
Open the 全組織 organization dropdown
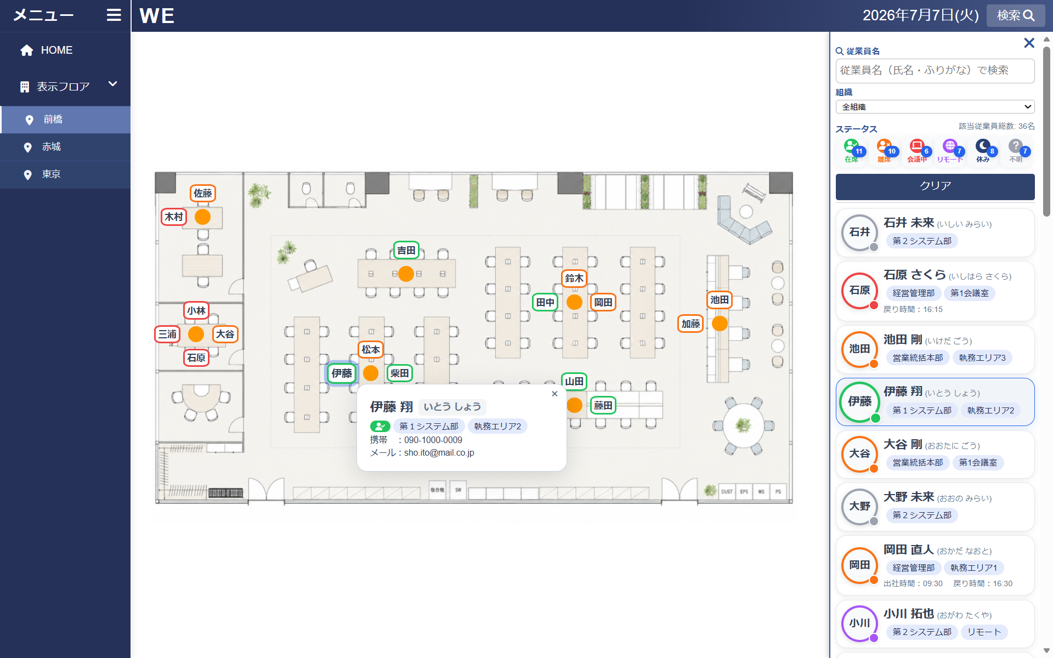tap(935, 107)
